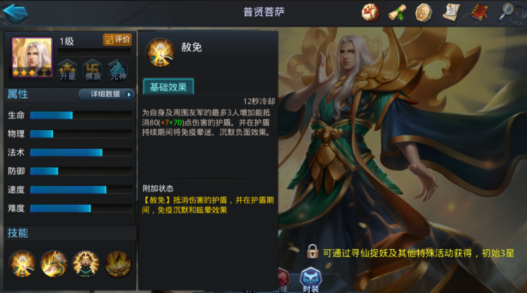Open the scroll with green ribbon icon
This screenshot has width=527, height=293.
397,13
